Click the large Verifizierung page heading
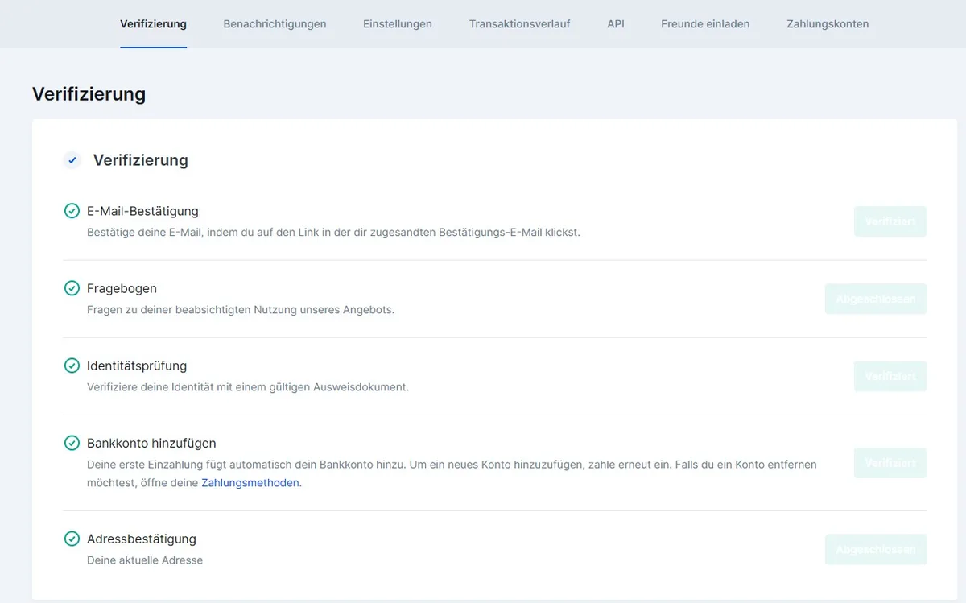The height and width of the screenshot is (603, 966). (89, 94)
